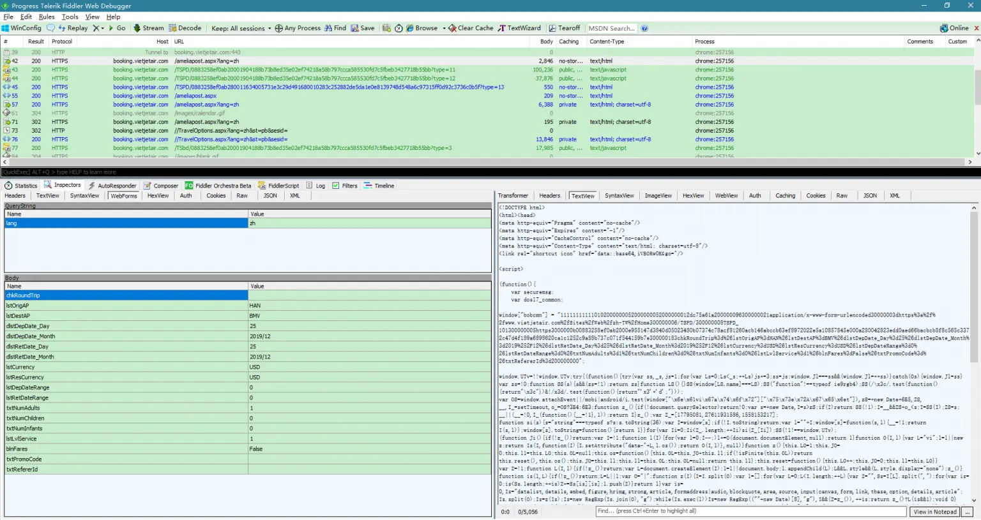This screenshot has width=981, height=520.
Task: Sort sessions by the Protocol column header
Action: [x=62, y=41]
